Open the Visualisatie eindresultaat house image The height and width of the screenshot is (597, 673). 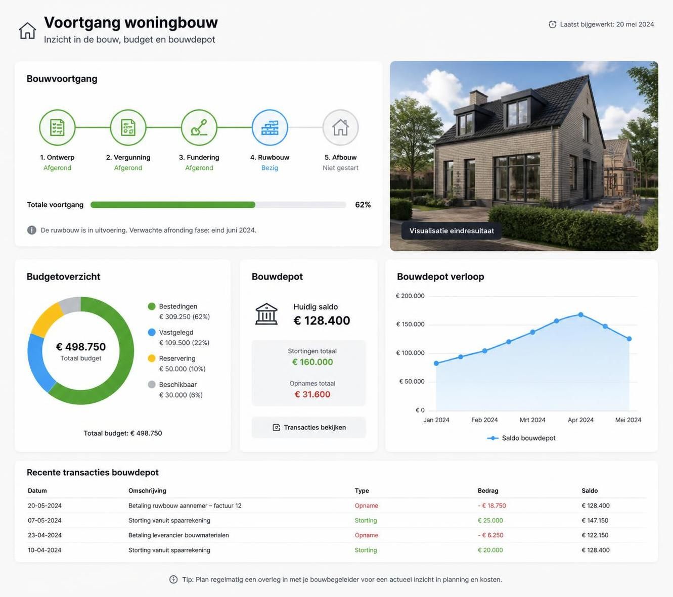coord(524,156)
